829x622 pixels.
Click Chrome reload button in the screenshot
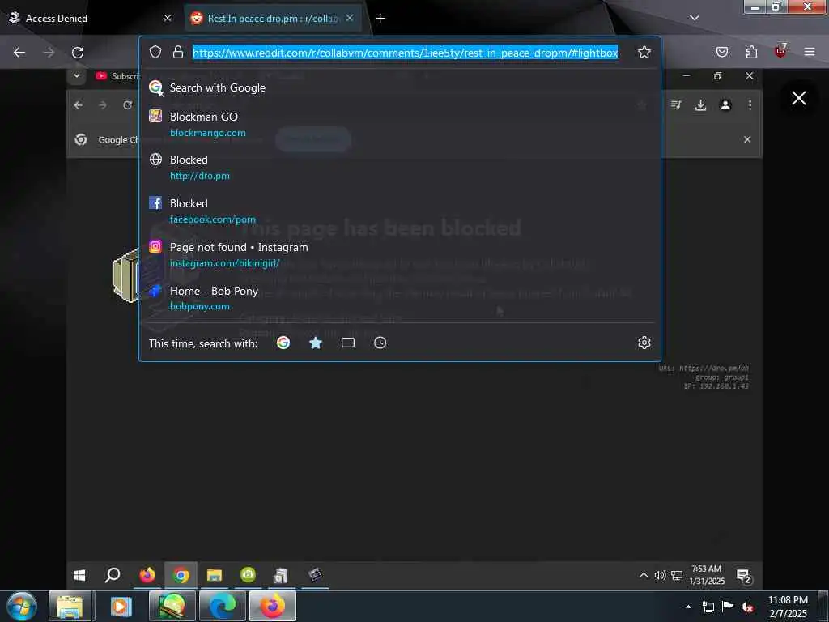[x=127, y=105]
